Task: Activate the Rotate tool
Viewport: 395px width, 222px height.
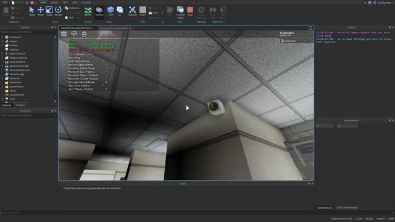Action: (x=58, y=11)
